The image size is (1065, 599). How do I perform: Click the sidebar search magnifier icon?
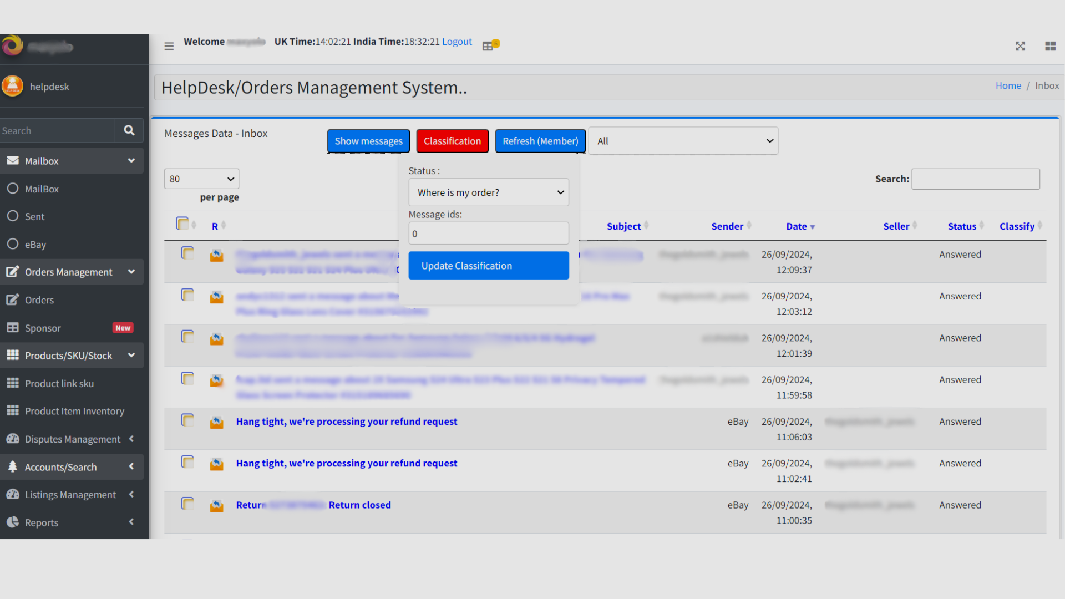coord(129,130)
